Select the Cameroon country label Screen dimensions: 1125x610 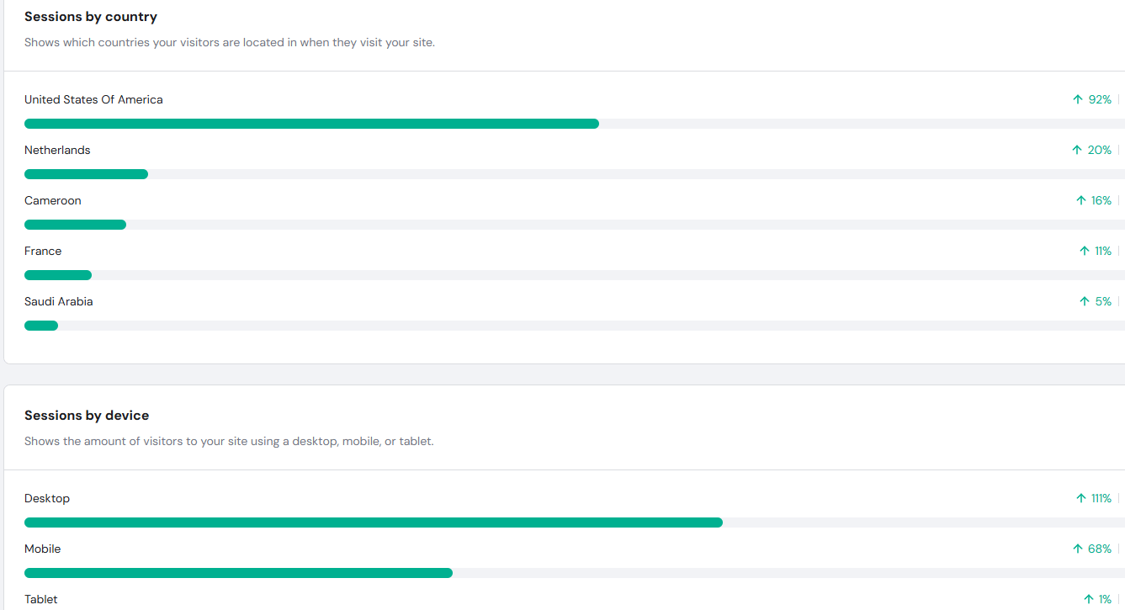[53, 200]
